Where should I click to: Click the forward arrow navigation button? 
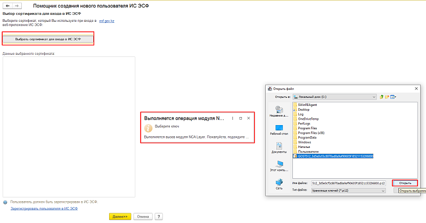click(x=18, y=5)
